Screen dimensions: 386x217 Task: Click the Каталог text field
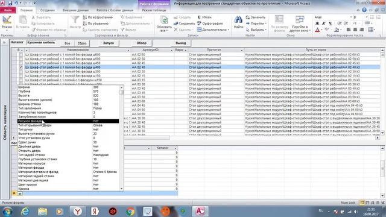pos(41,43)
